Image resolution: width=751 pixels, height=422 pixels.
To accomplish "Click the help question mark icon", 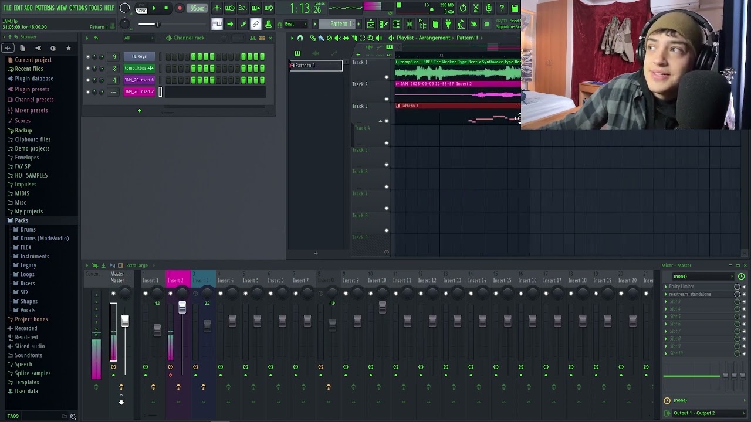I will [x=502, y=8].
